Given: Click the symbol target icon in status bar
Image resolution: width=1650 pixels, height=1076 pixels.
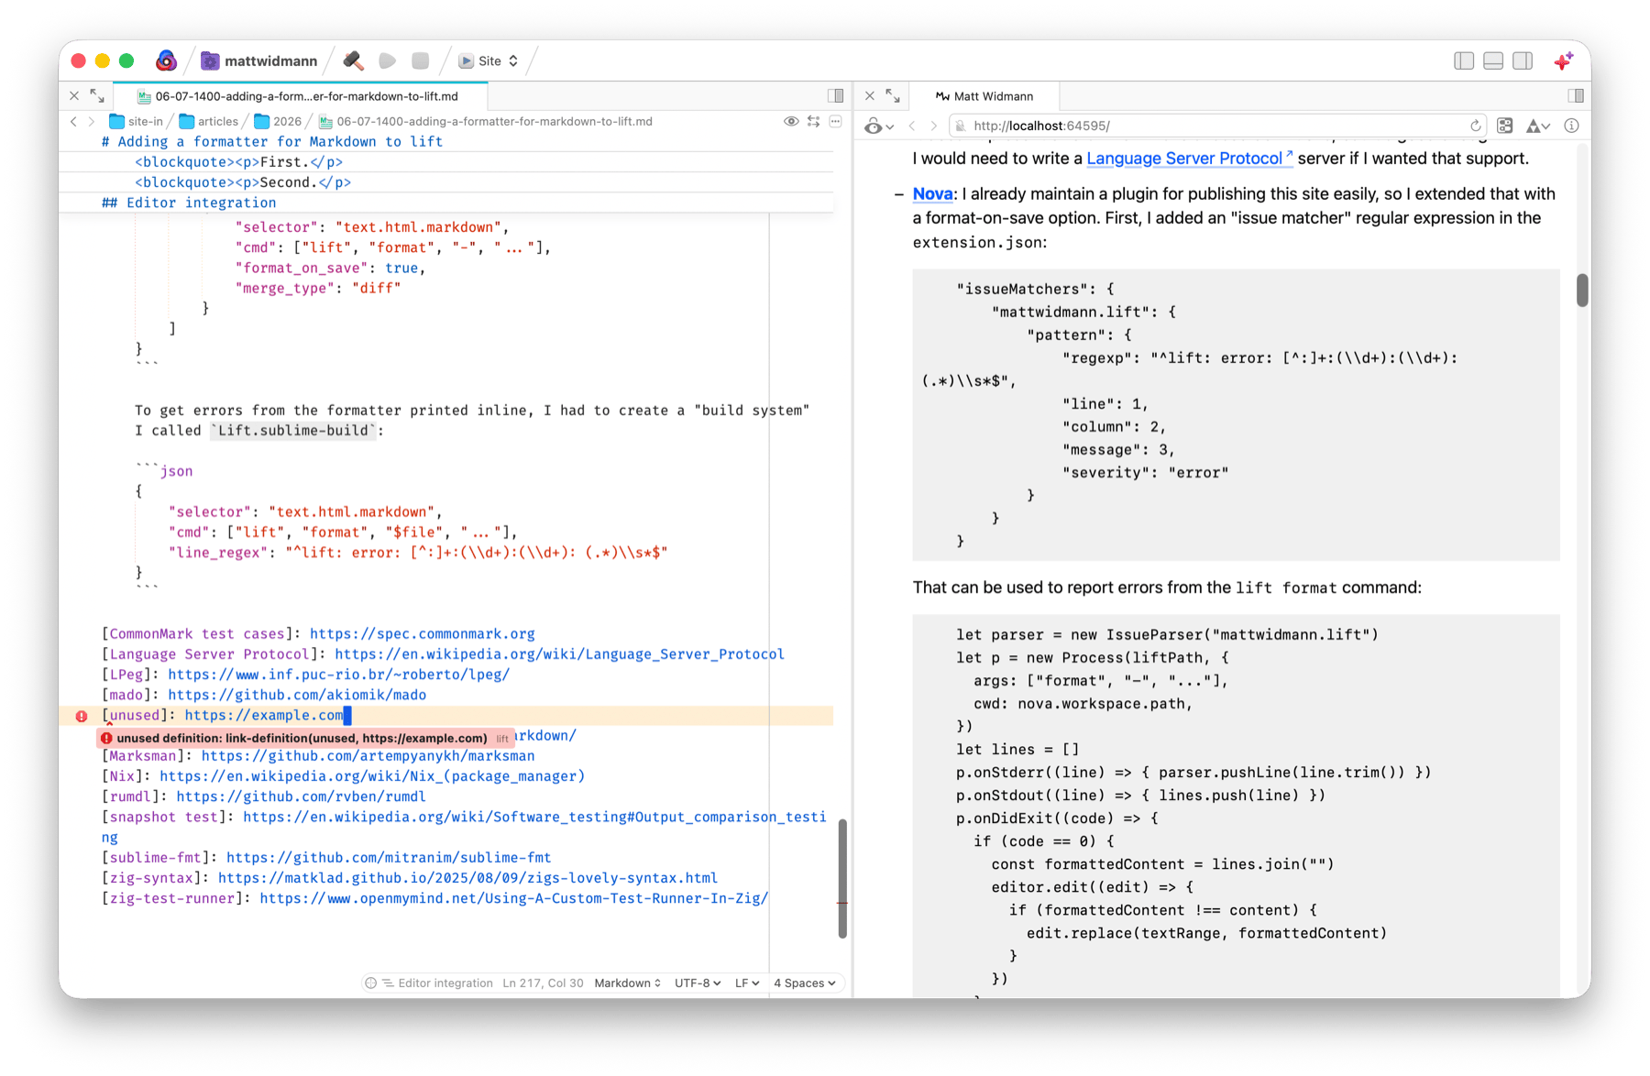Looking at the screenshot, I should [x=370, y=983].
